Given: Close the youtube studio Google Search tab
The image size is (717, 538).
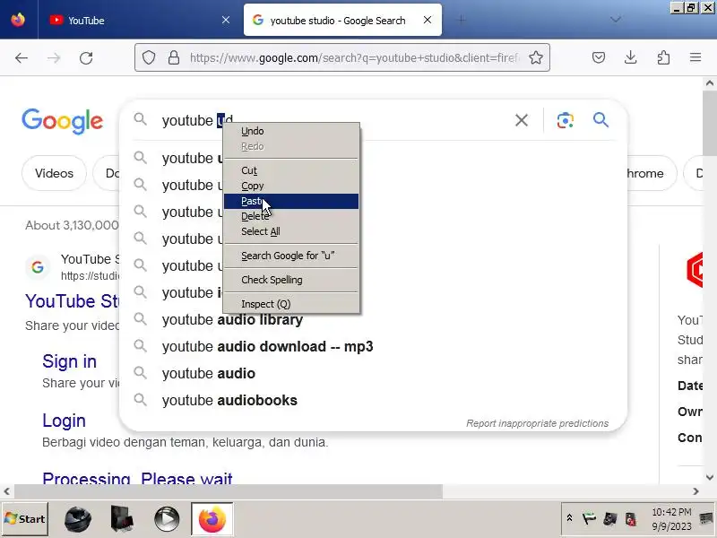Looking at the screenshot, I should tap(428, 20).
